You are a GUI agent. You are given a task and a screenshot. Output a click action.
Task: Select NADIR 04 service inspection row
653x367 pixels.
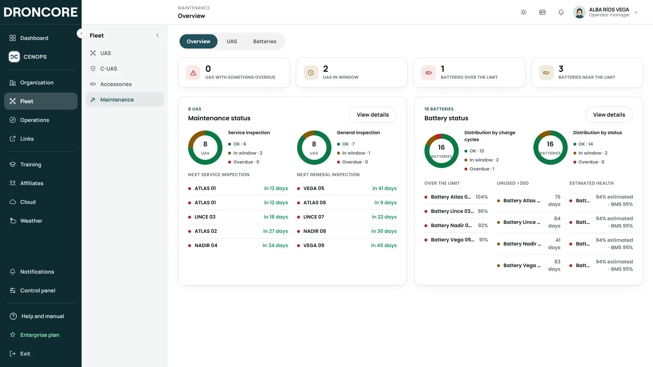(x=238, y=246)
